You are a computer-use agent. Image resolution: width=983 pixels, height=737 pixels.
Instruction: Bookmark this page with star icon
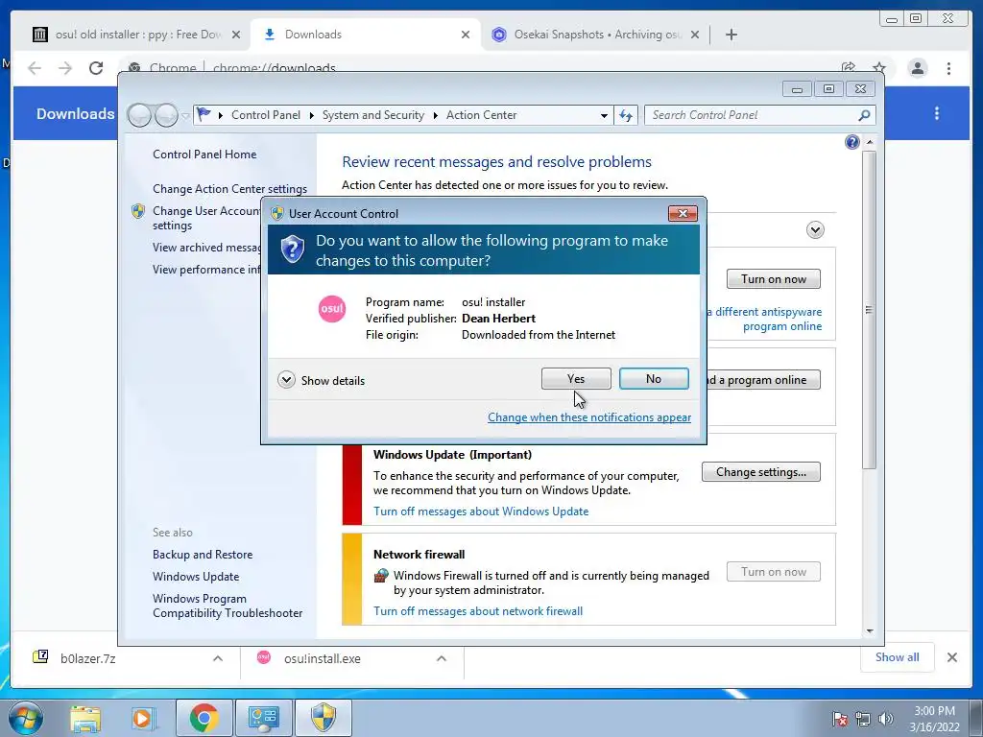point(879,68)
